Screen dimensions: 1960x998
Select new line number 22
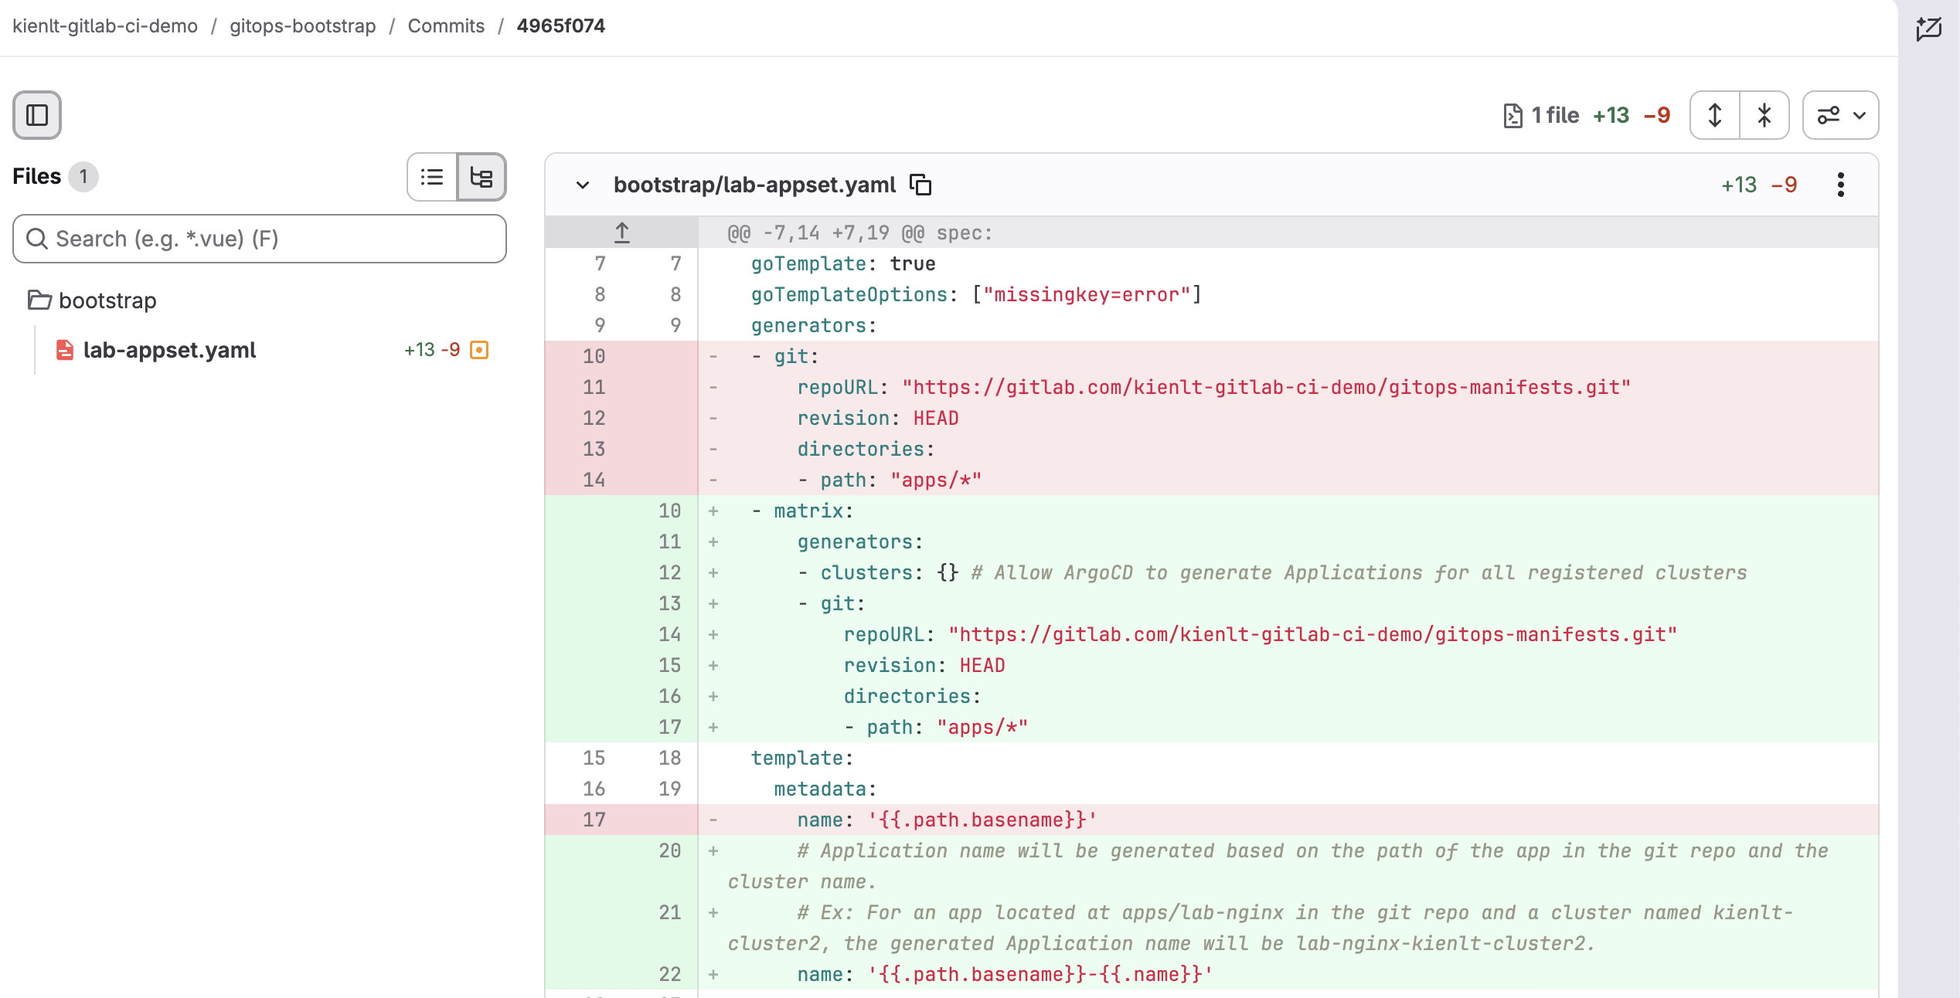669,974
